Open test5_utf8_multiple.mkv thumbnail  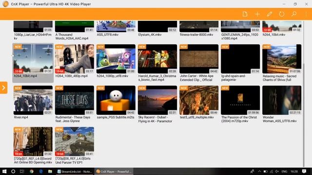click(x=199, y=100)
